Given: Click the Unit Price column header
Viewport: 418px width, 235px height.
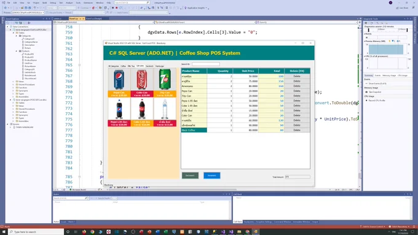Looking at the screenshot, I should point(245,71).
